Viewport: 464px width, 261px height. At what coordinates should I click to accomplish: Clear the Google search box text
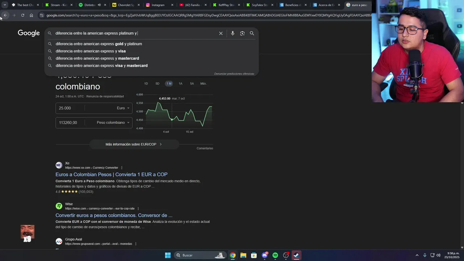(x=221, y=33)
